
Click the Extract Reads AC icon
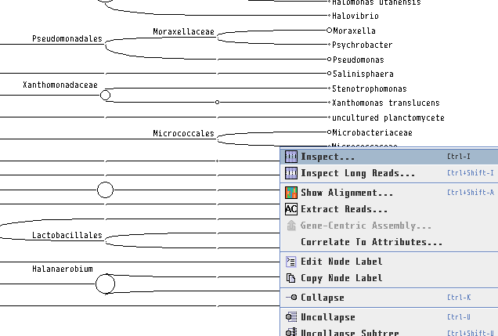[291, 209]
